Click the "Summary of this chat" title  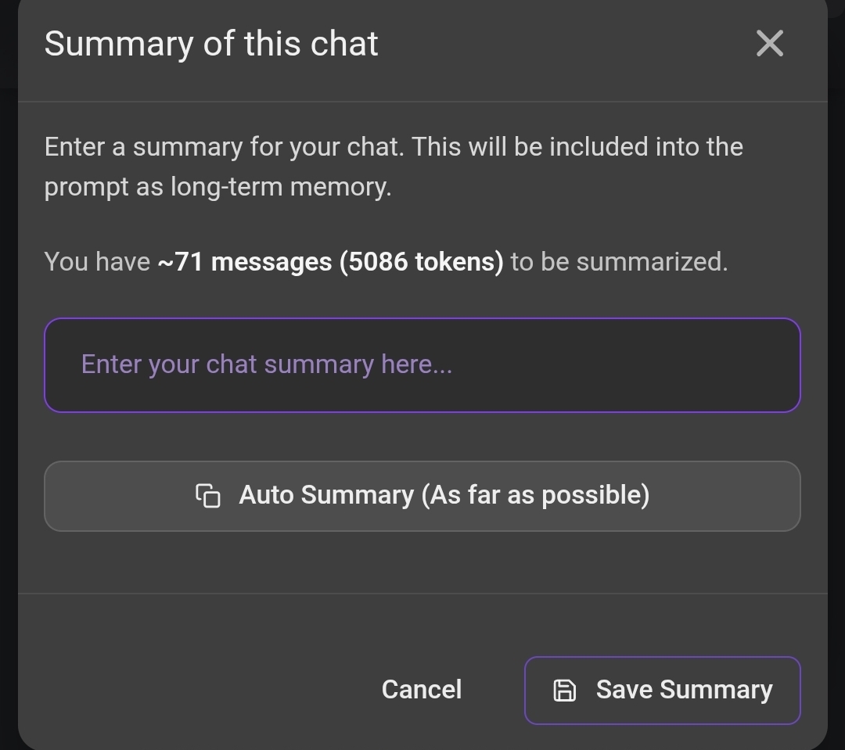pyautogui.click(x=211, y=44)
